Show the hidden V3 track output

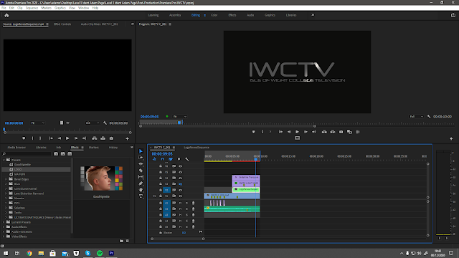(x=180, y=184)
